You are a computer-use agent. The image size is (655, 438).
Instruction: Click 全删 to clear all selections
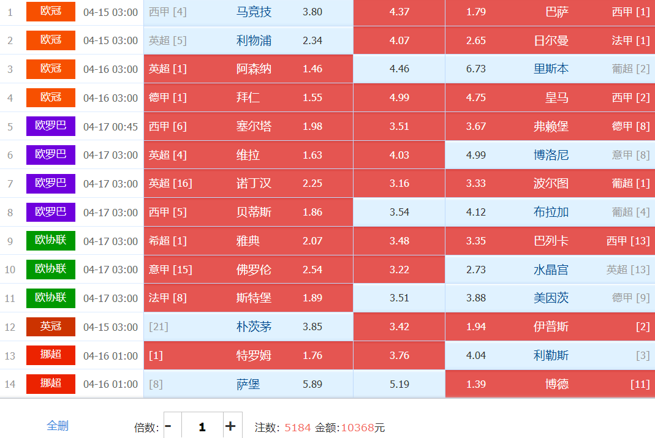click(x=58, y=426)
